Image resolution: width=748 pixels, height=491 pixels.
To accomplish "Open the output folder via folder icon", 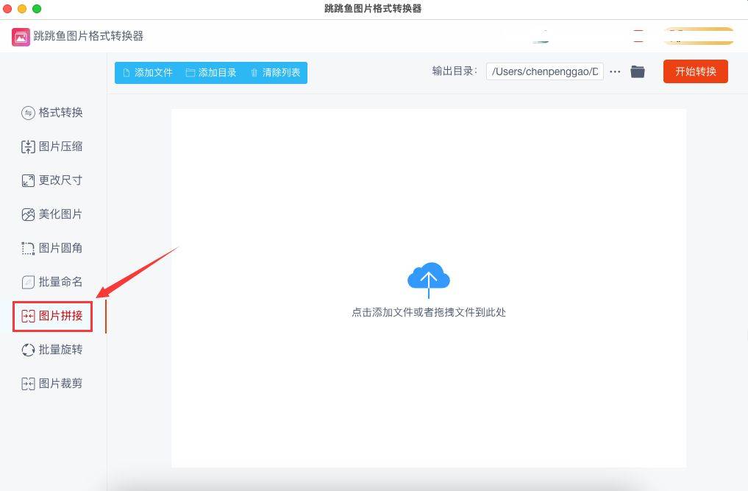I will tap(638, 71).
